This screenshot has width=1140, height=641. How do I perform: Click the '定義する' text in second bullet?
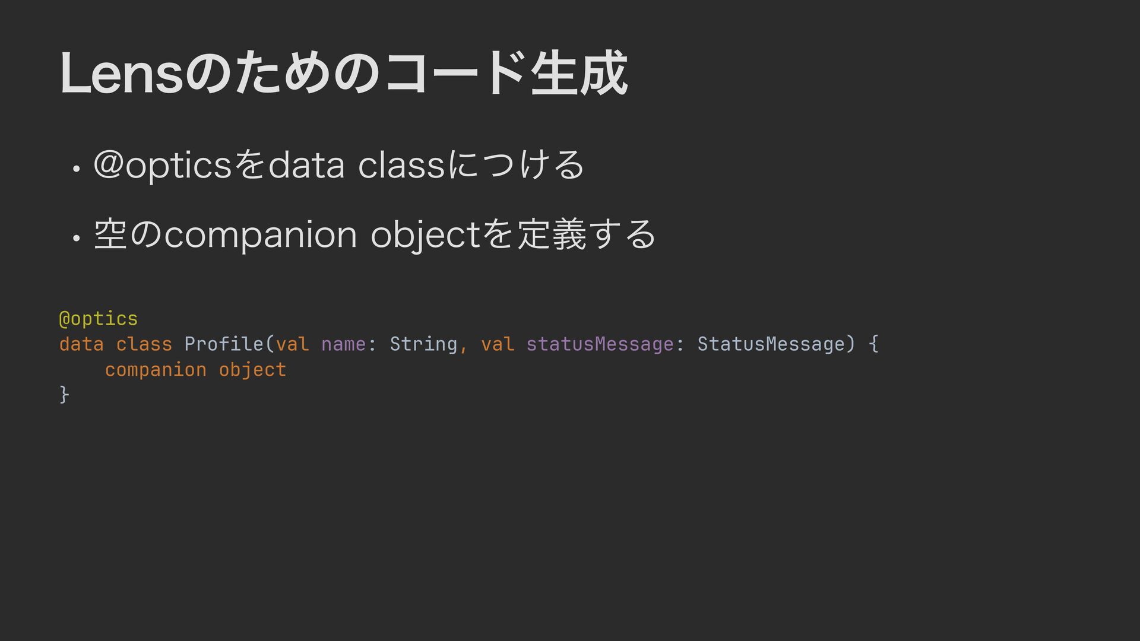tap(587, 234)
